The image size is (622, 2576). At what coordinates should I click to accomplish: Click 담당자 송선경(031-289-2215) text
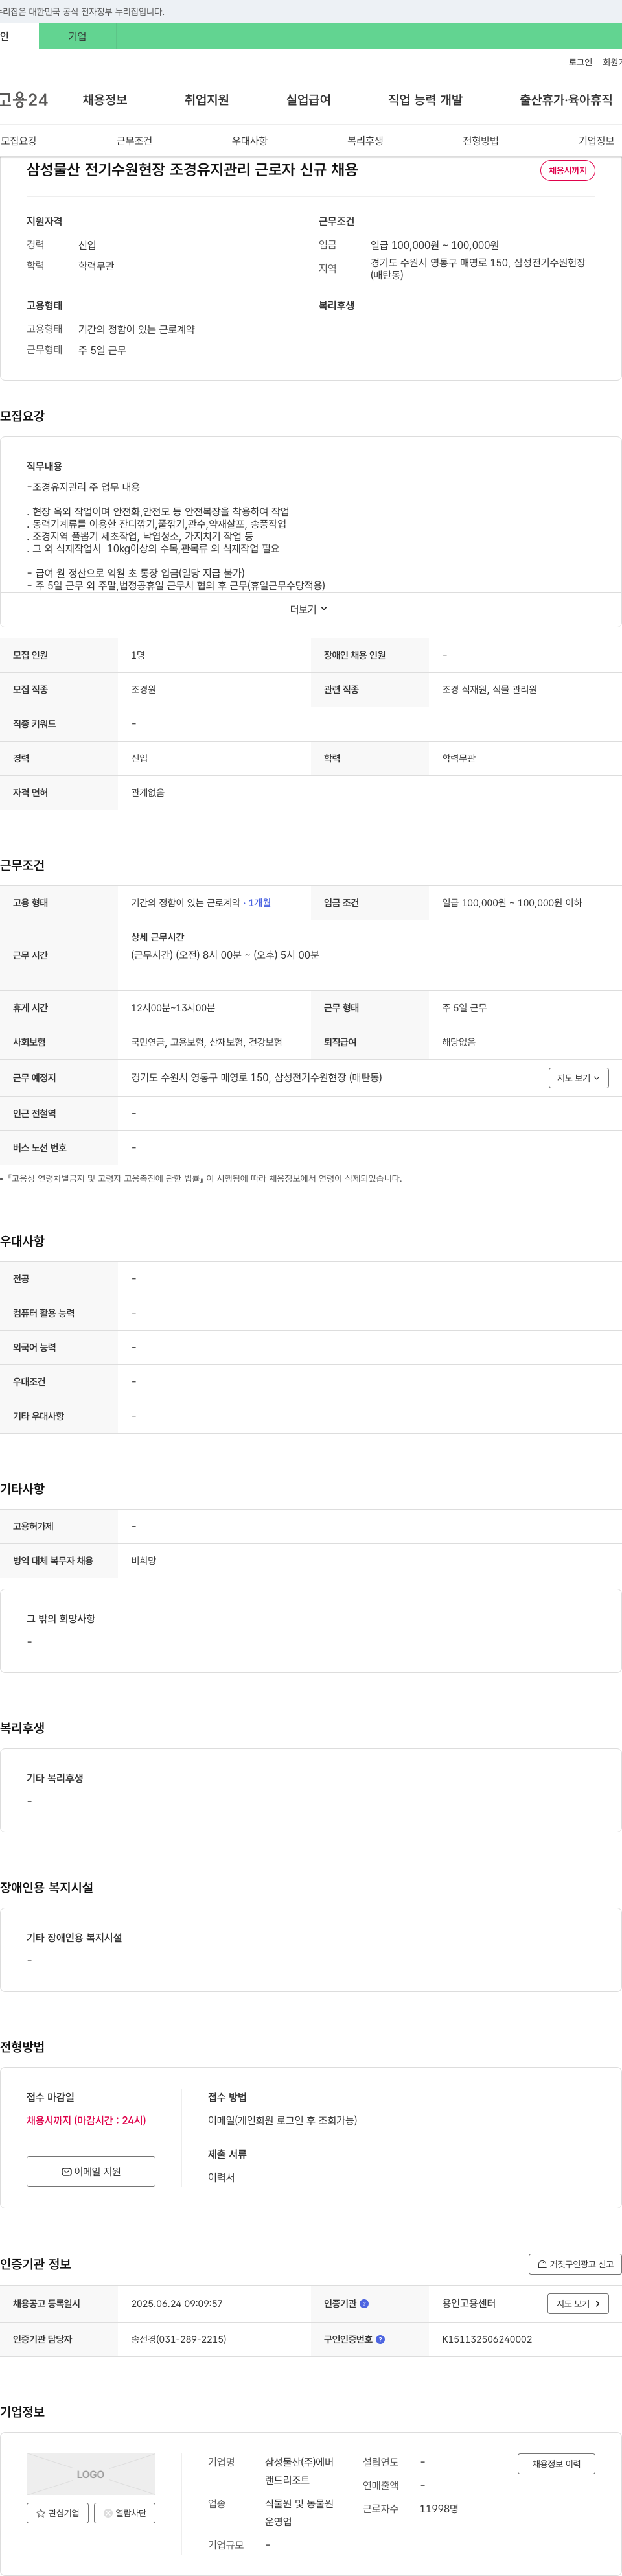click(x=178, y=2340)
